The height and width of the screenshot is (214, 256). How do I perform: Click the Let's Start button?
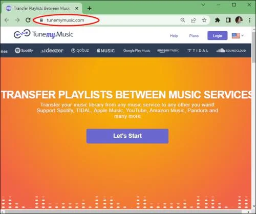click(127, 136)
